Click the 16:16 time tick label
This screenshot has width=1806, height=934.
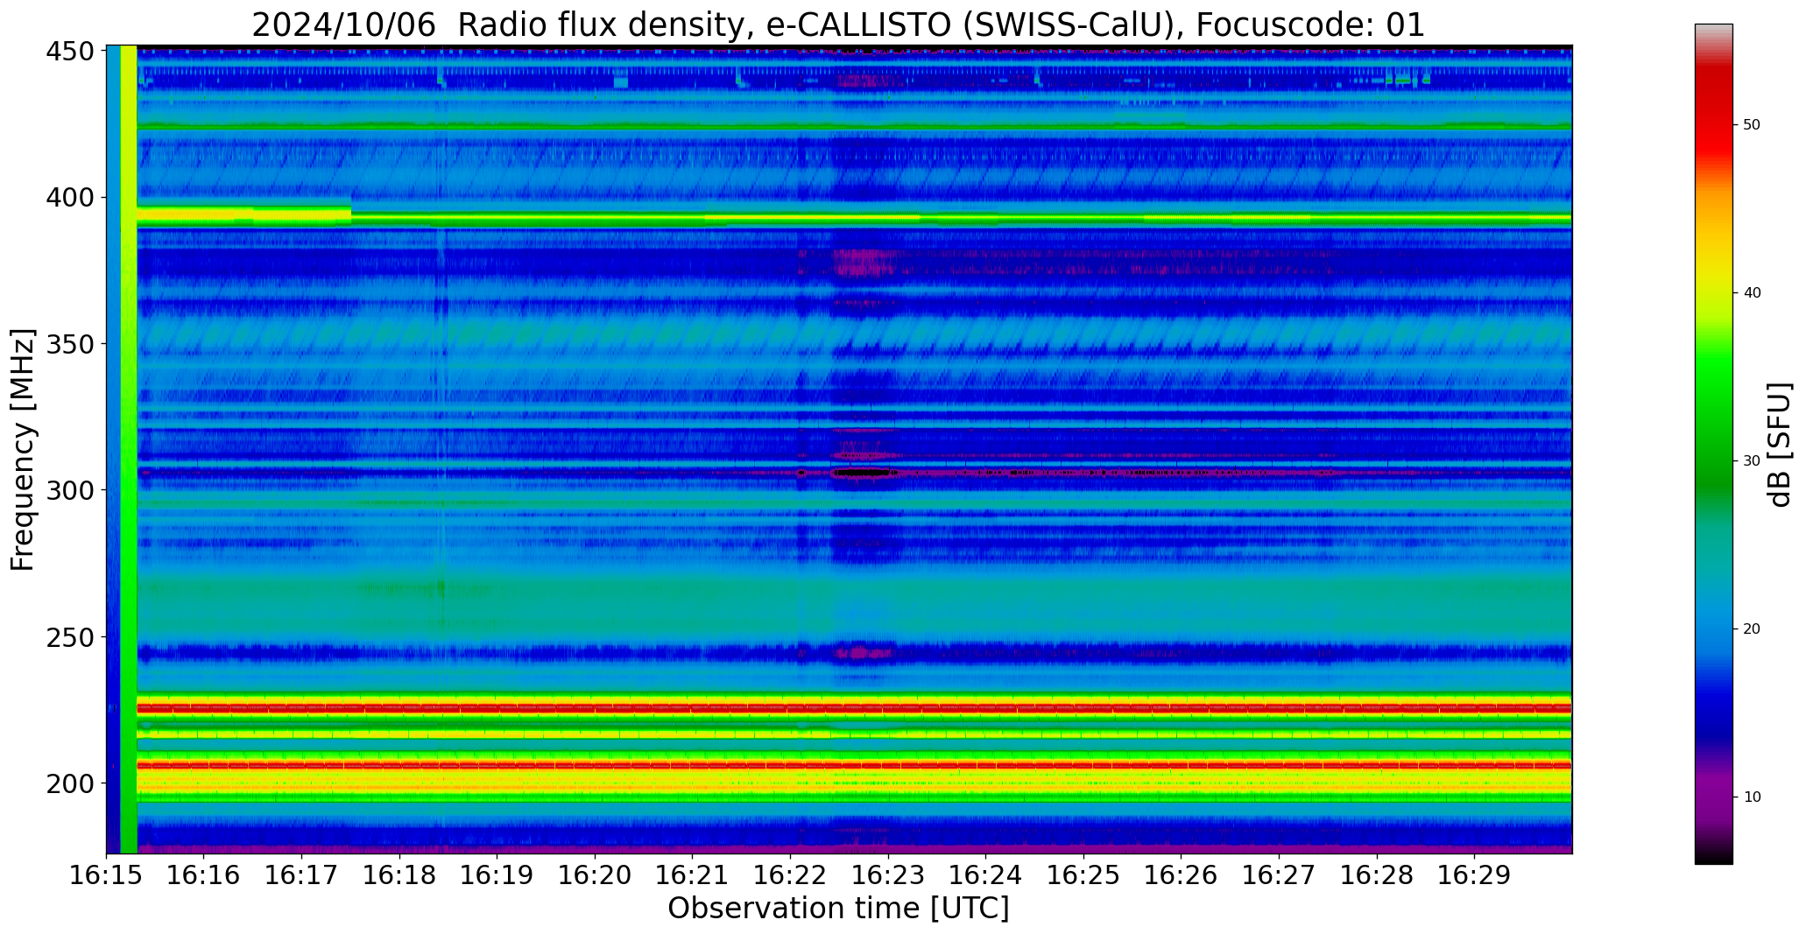[204, 875]
